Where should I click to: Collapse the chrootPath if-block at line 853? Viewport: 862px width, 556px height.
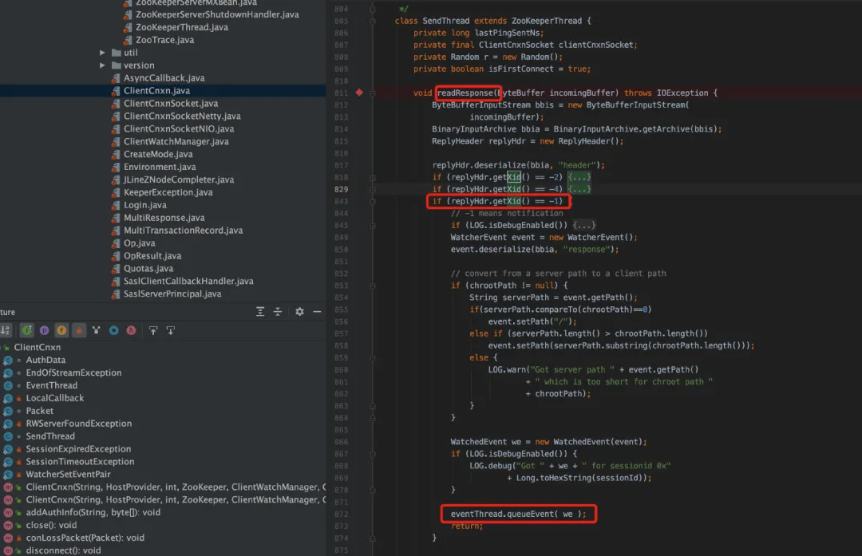[373, 286]
